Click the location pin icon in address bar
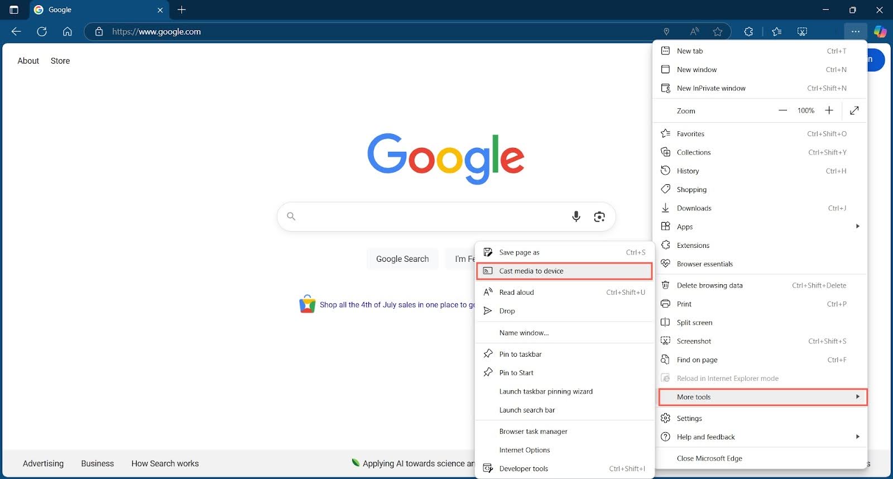 click(x=666, y=32)
